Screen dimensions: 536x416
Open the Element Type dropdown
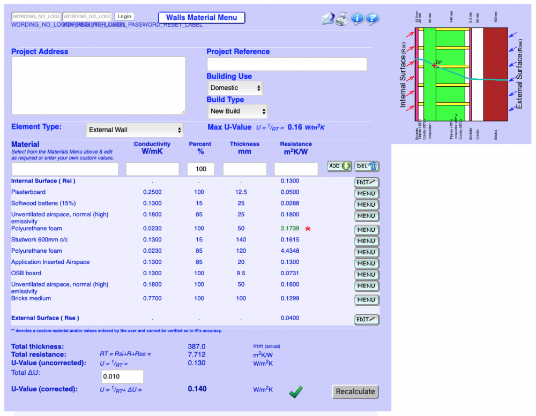coord(135,130)
